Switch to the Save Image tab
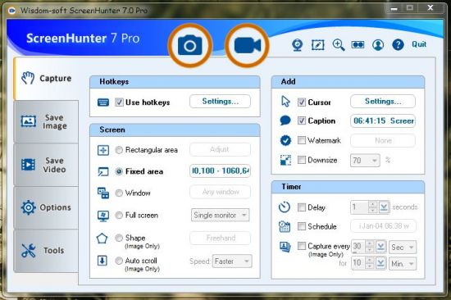451x300 pixels. 46,121
